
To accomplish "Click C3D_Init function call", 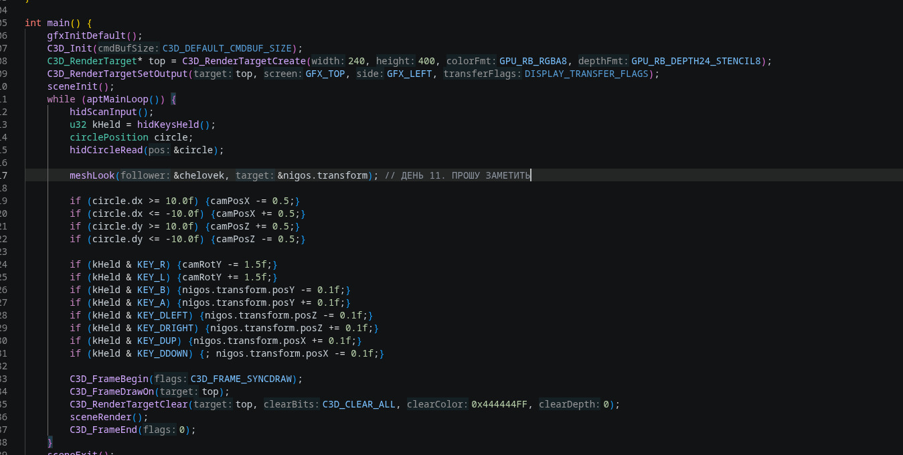I will pyautogui.click(x=70, y=48).
